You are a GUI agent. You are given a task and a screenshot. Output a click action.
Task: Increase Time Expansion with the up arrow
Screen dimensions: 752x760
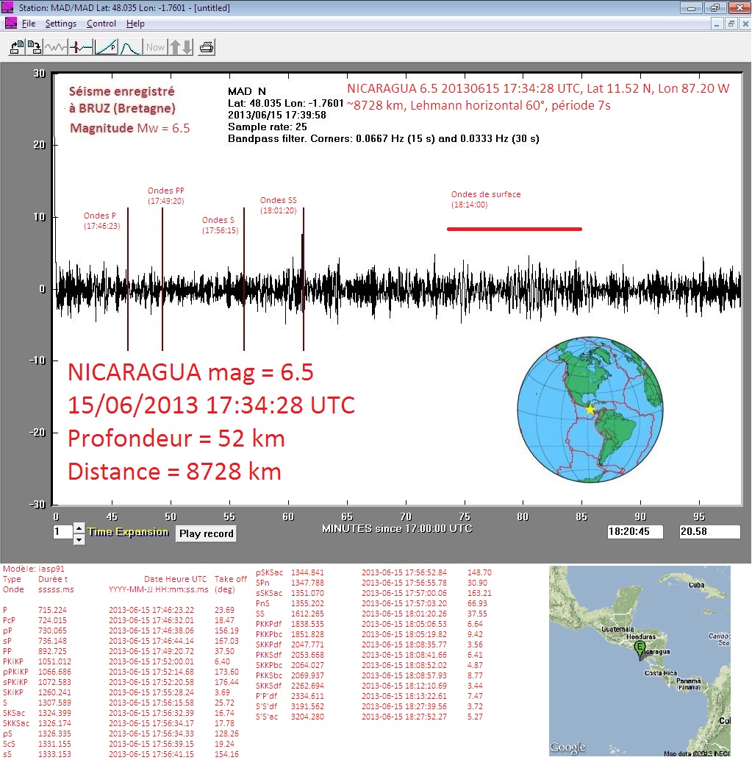click(x=79, y=528)
